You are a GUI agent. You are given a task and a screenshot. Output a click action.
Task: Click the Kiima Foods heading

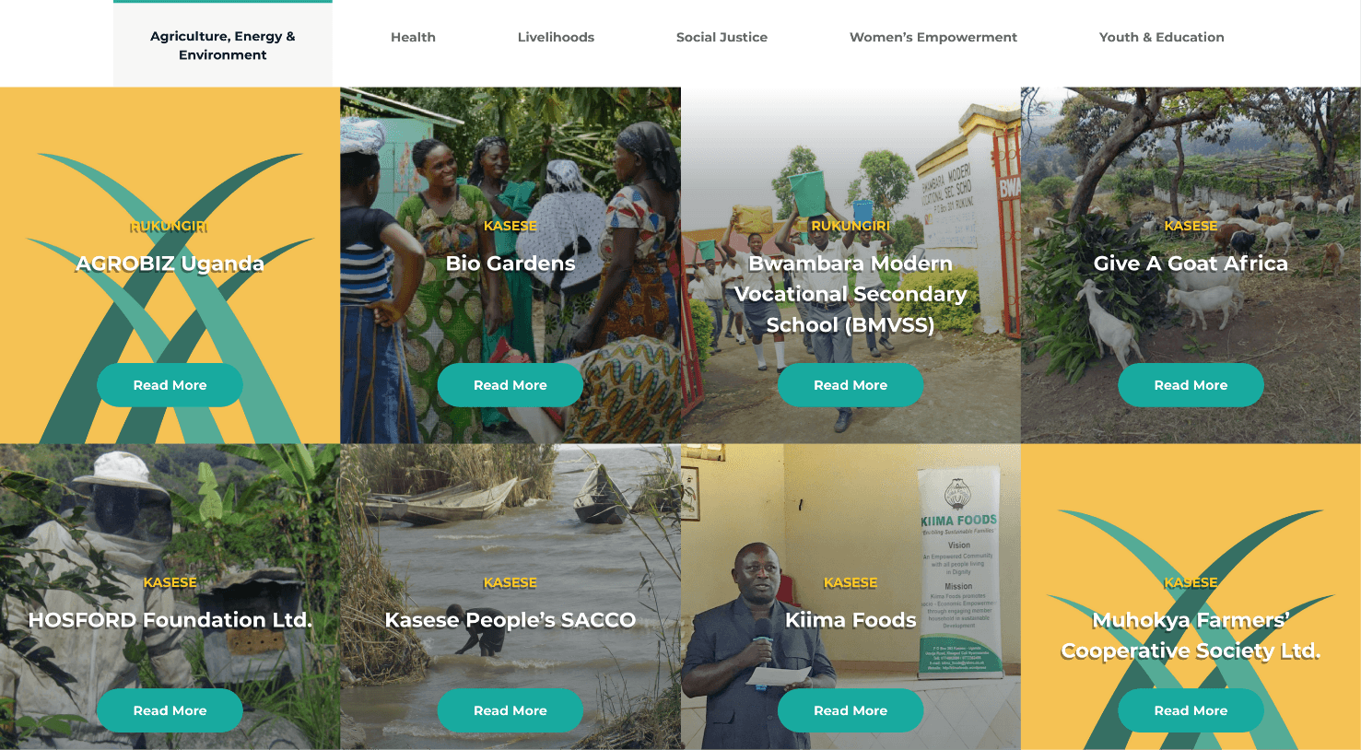tap(851, 620)
